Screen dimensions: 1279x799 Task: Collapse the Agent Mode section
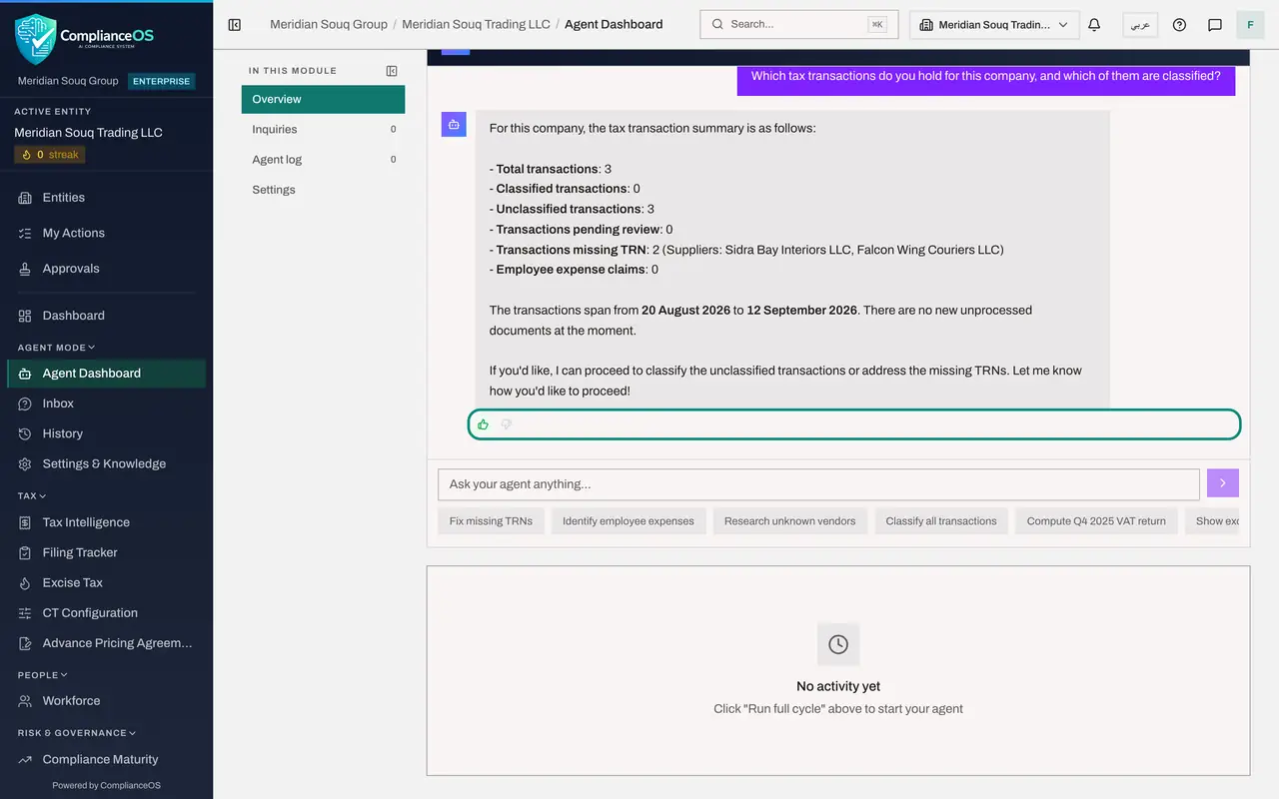point(57,348)
